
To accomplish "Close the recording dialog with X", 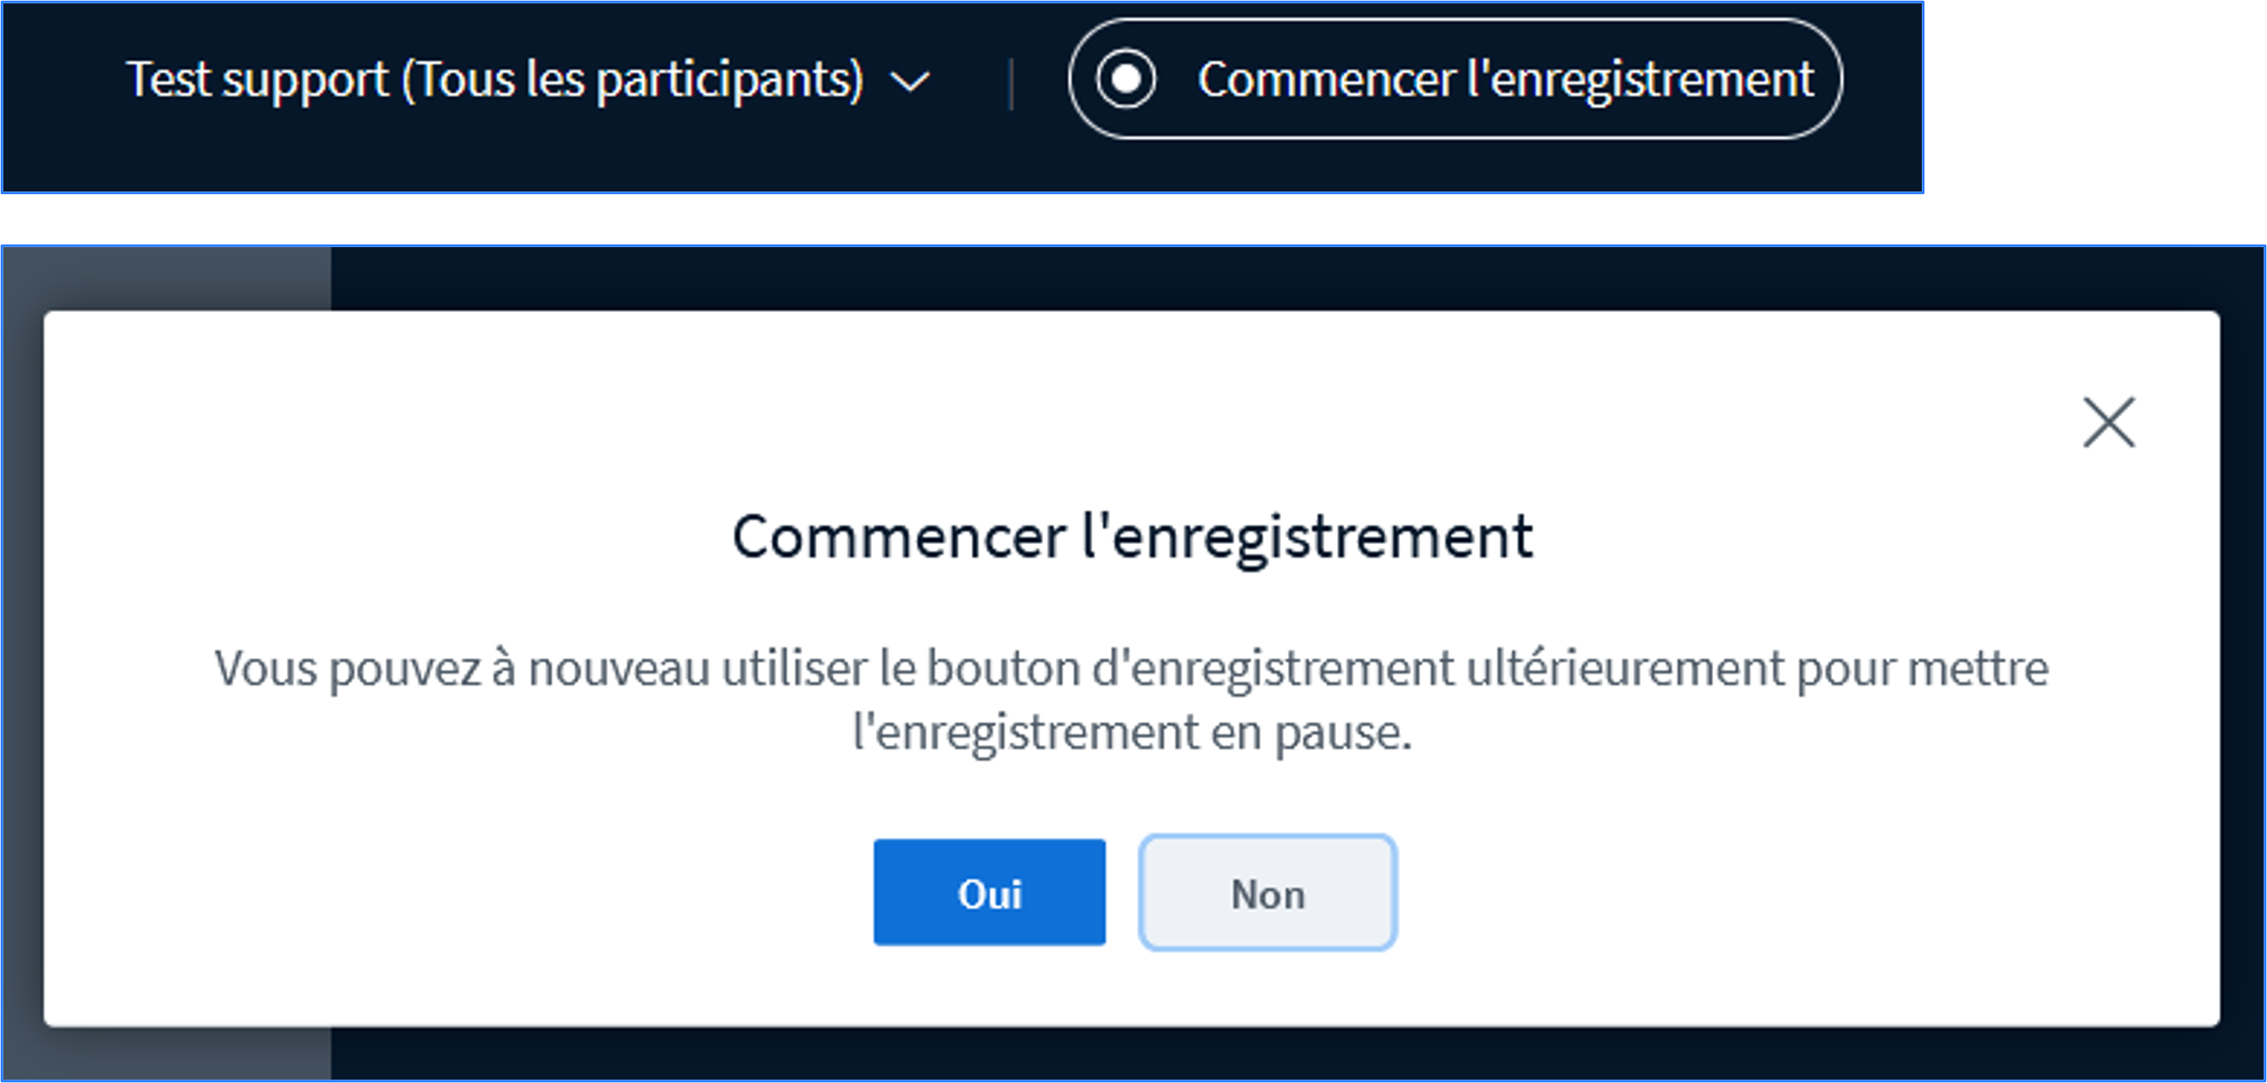I will point(2108,423).
